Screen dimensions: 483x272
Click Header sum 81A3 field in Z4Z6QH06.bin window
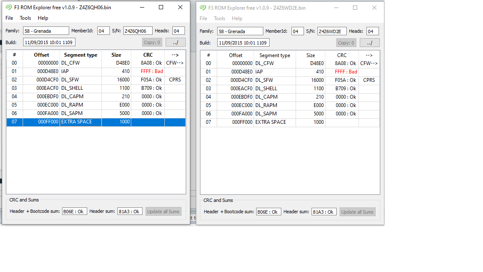pyautogui.click(x=130, y=212)
